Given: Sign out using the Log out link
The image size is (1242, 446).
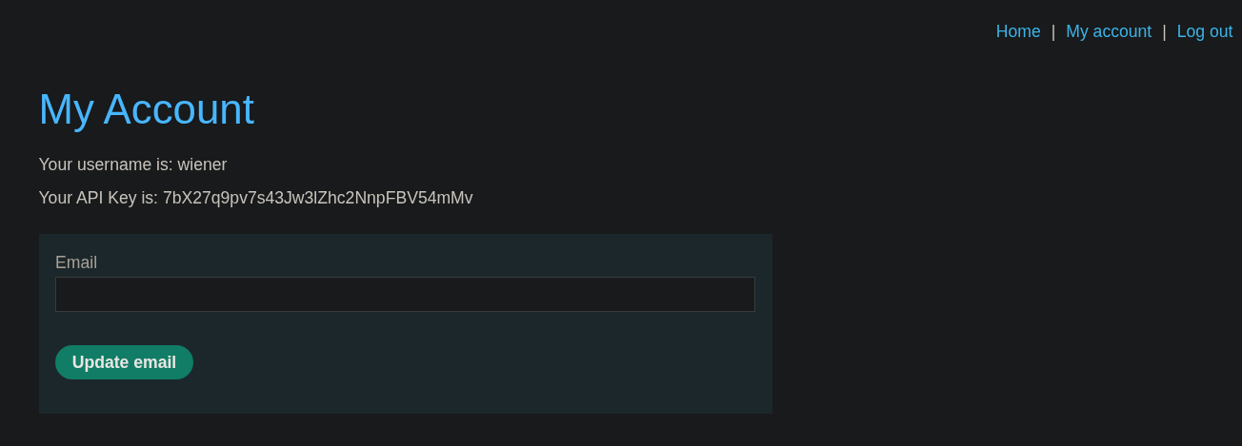Looking at the screenshot, I should [1204, 31].
